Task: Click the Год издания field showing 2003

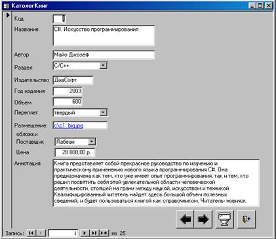Action: pyautogui.click(x=68, y=91)
